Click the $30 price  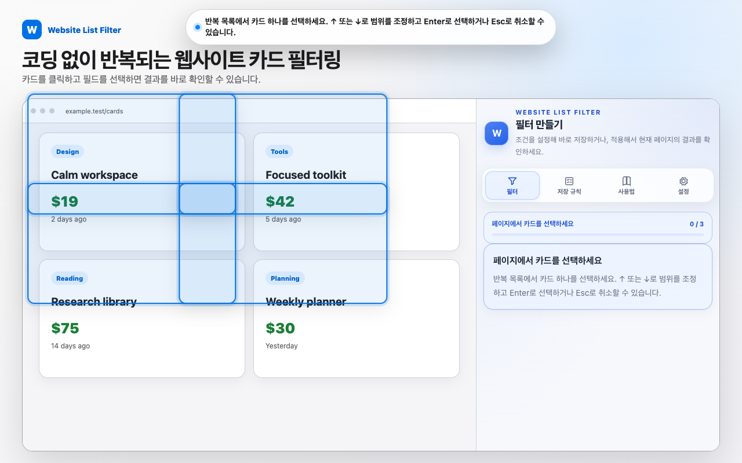pyautogui.click(x=280, y=328)
